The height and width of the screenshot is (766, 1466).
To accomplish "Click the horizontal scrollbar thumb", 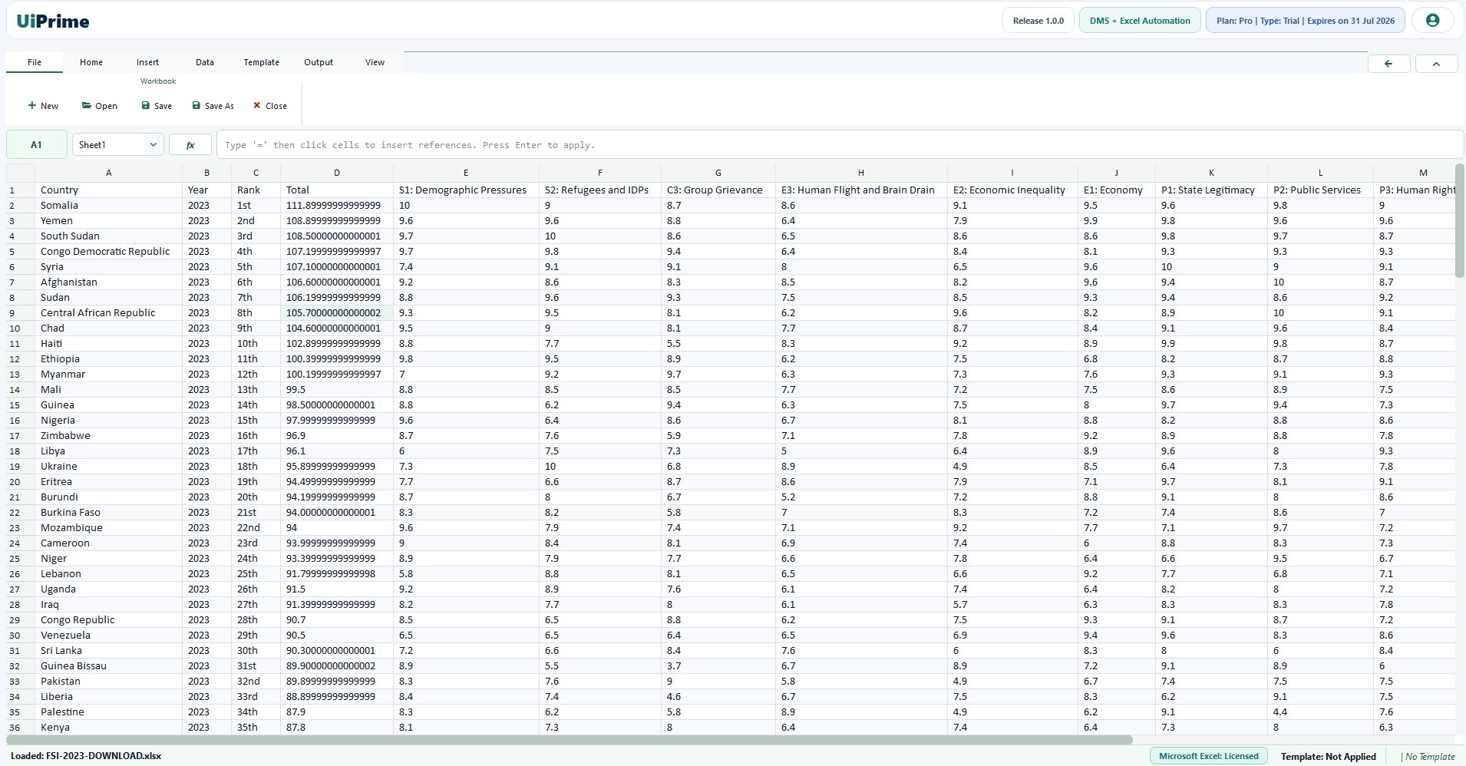I will (570, 740).
